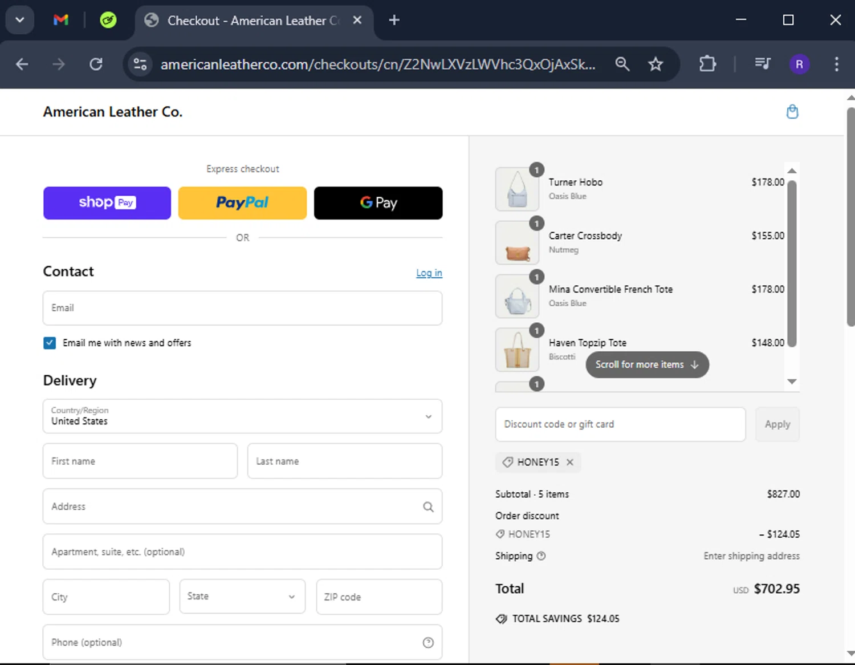Screen dimensions: 855x665
Task: Bookmark this page with the star icon
Action: 655,64
